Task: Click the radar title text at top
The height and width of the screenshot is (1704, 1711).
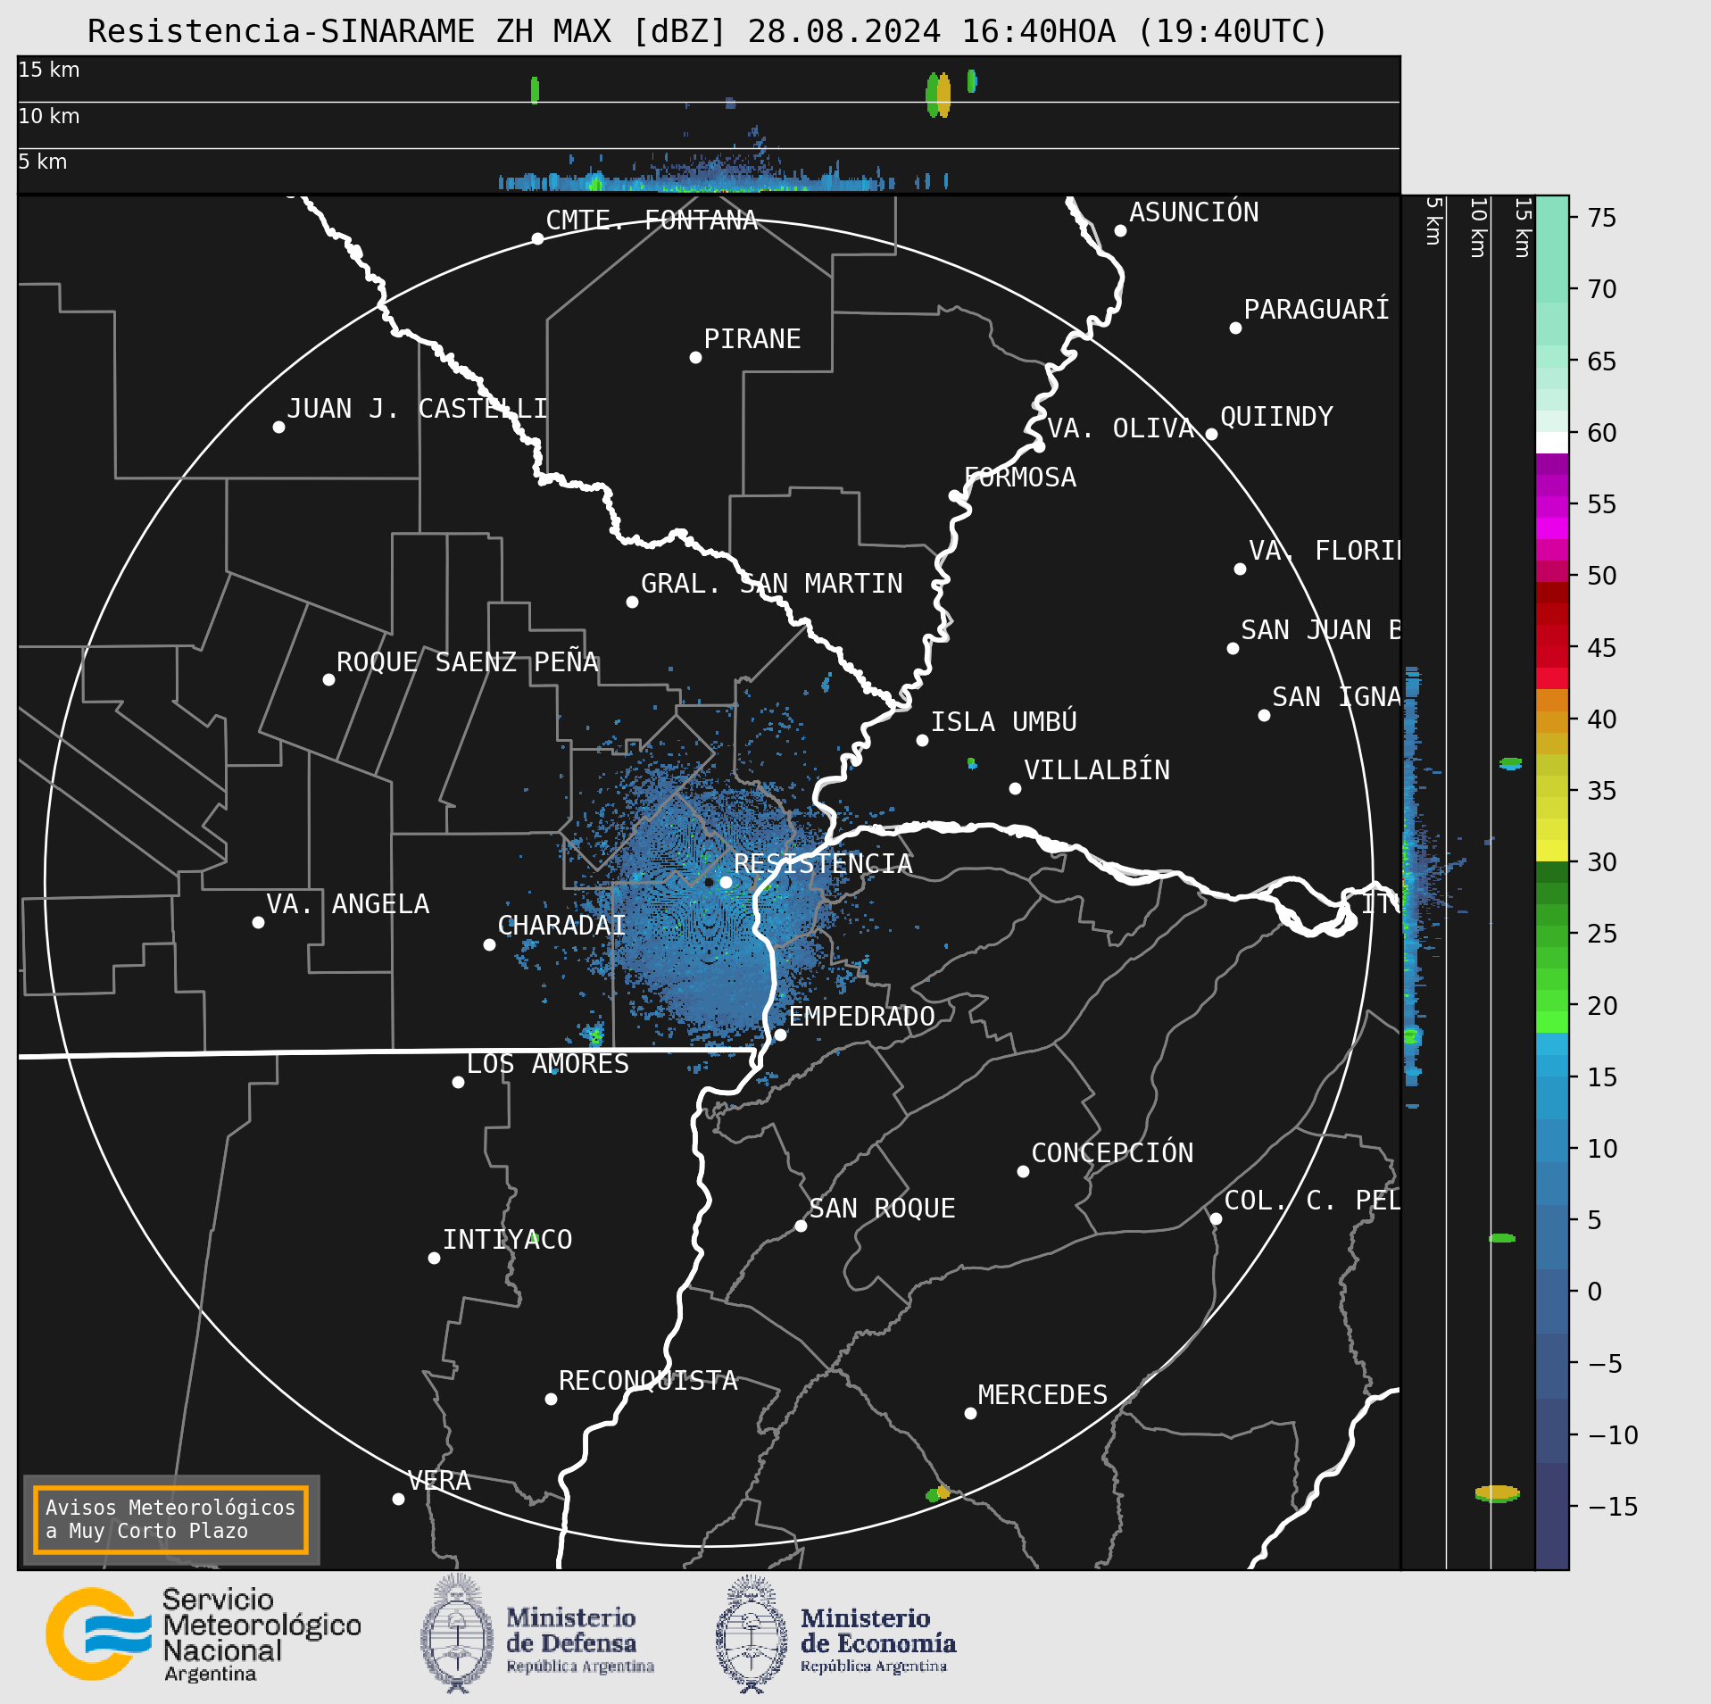Action: tap(708, 32)
